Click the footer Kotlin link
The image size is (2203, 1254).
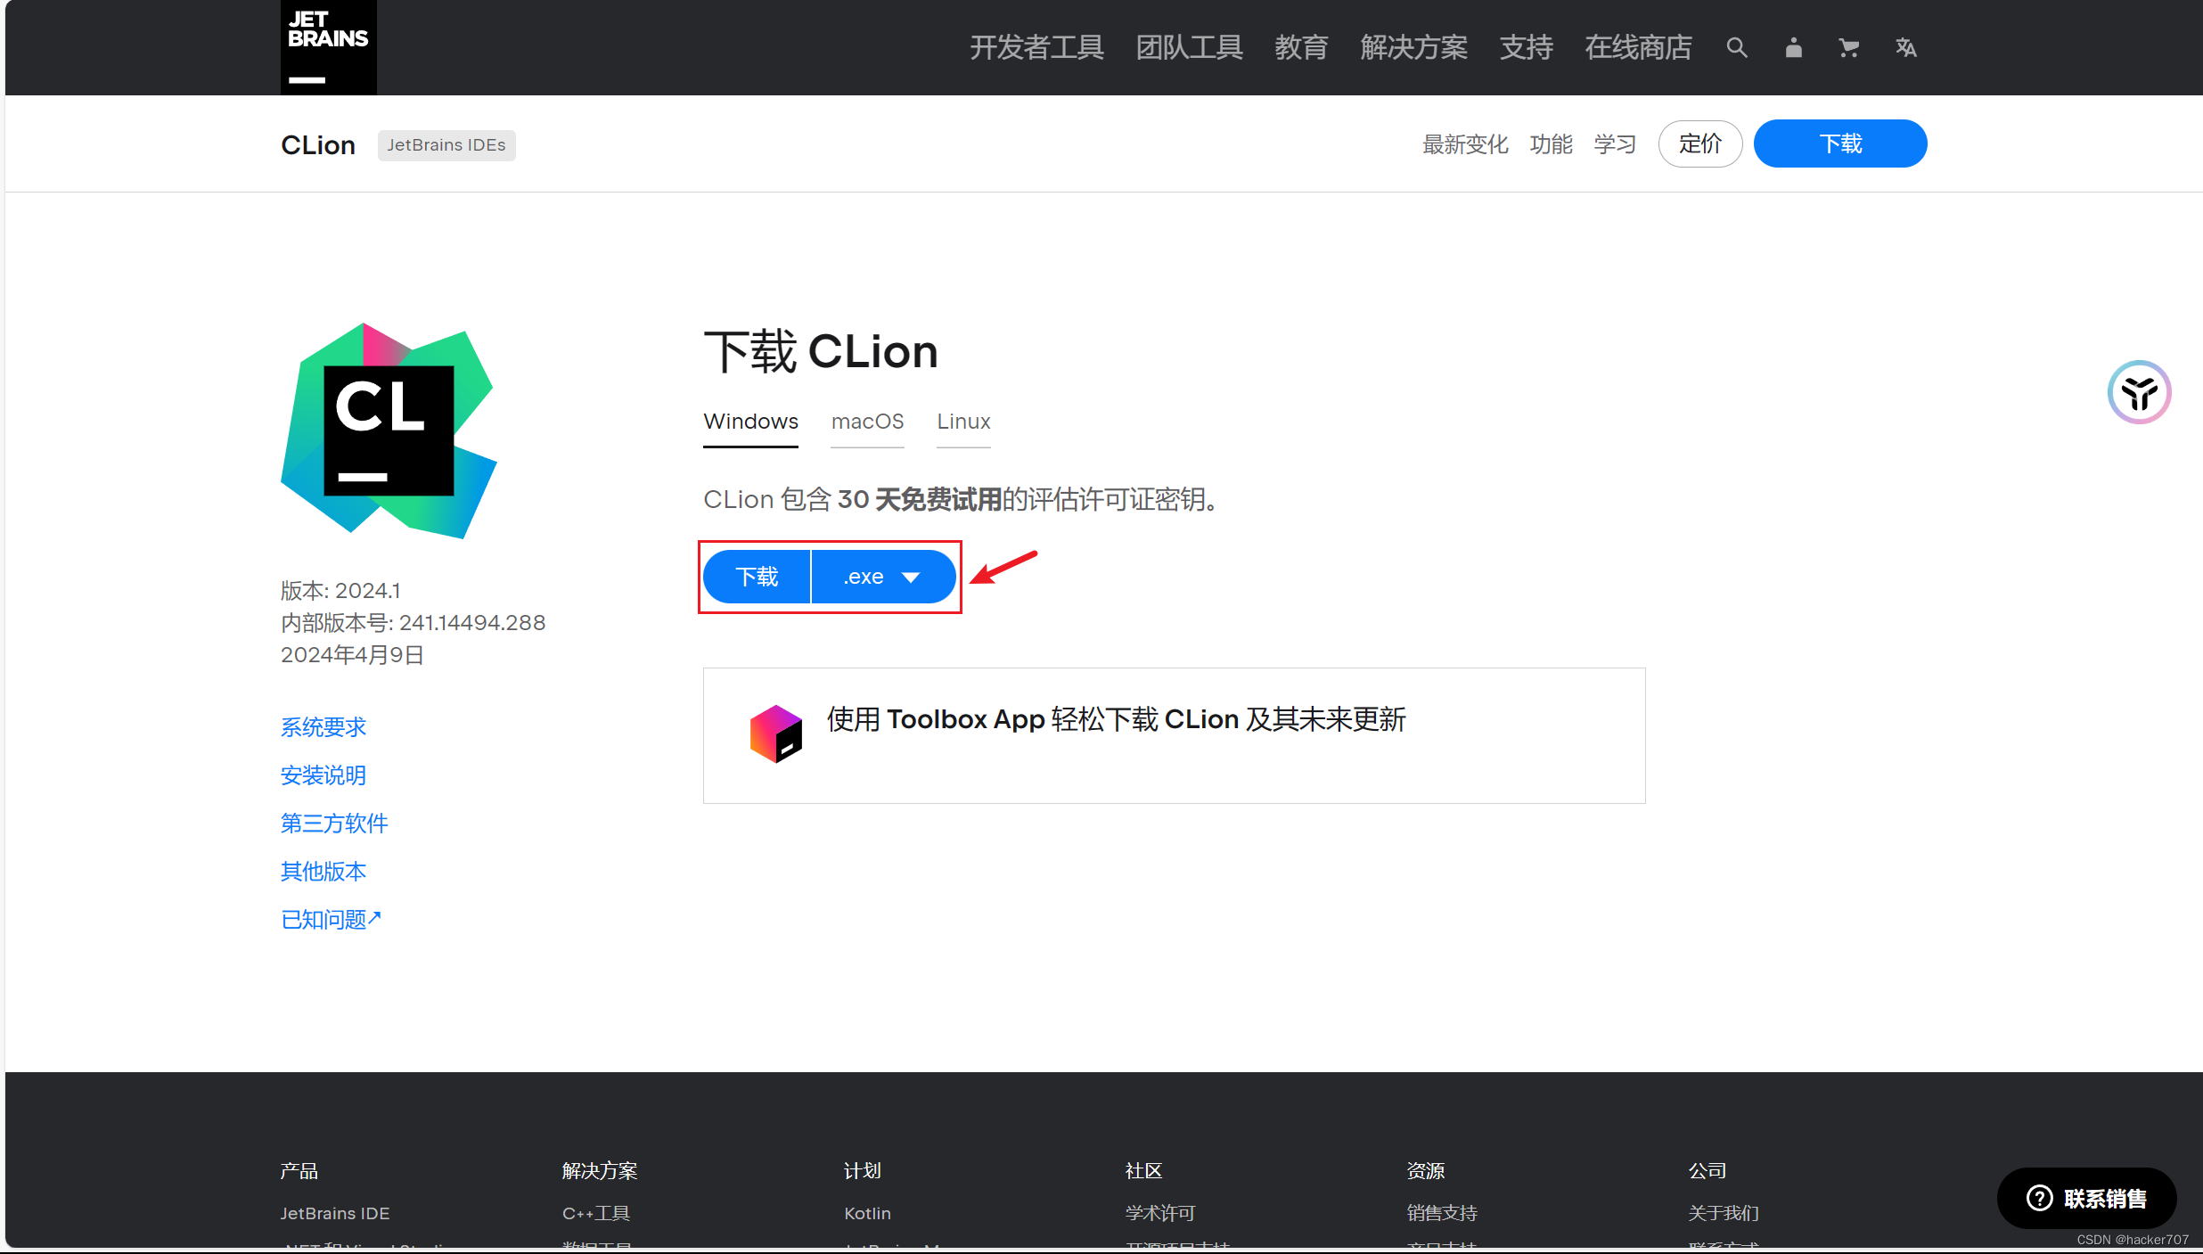868,1213
